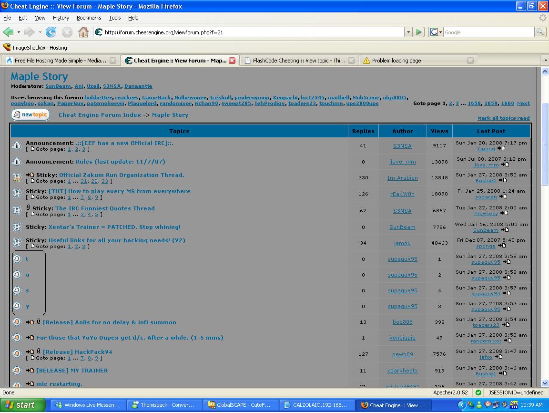Switch to the Problem loading page tab
This screenshot has width=549, height=413.
pos(418,61)
